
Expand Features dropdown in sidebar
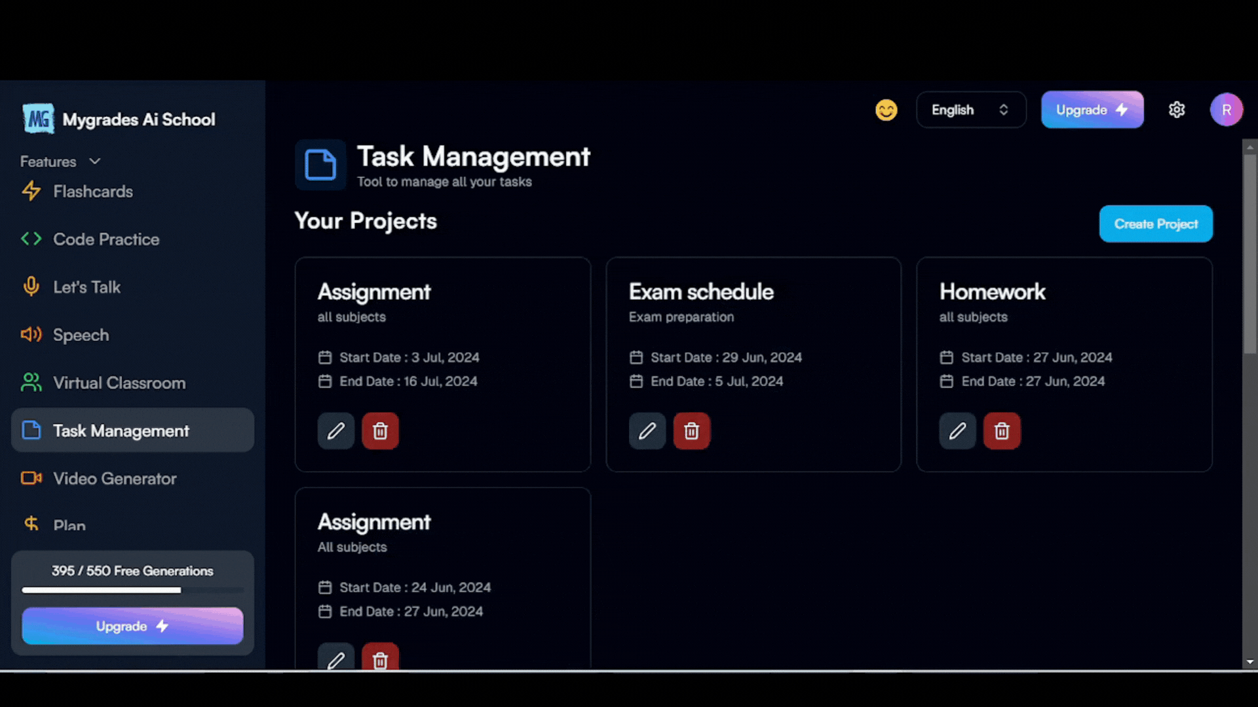59,160
